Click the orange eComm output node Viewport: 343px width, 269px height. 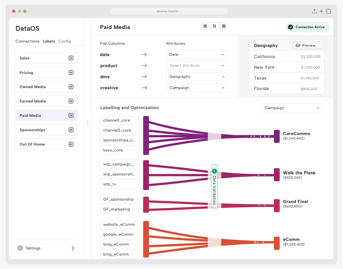click(277, 243)
